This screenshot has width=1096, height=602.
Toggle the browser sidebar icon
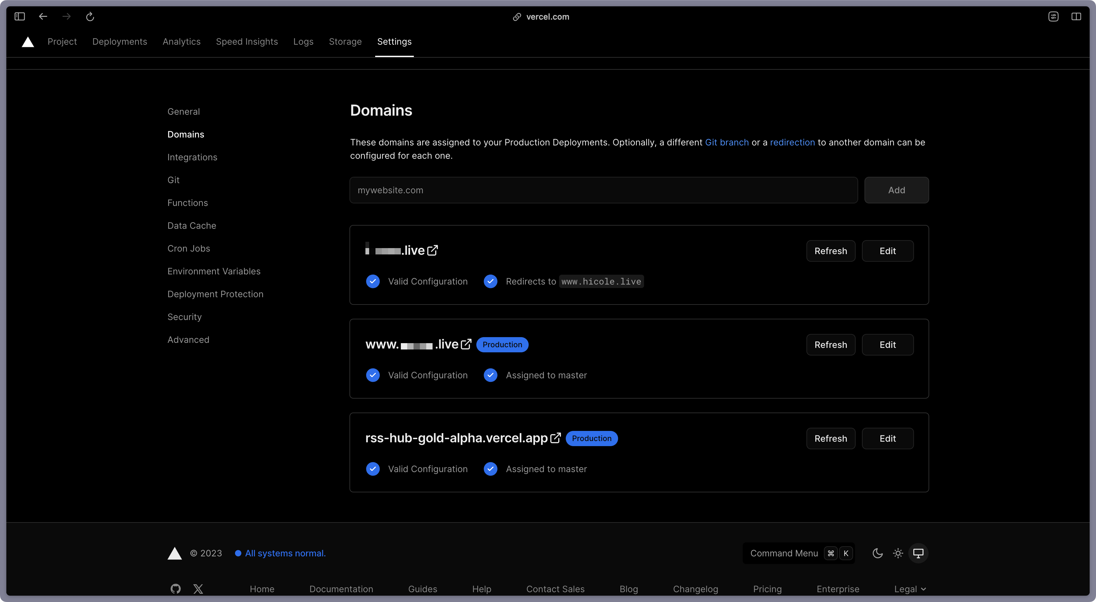(20, 16)
